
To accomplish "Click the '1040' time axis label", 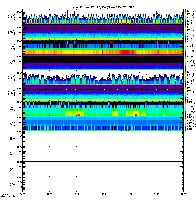I will (x=76, y=194).
